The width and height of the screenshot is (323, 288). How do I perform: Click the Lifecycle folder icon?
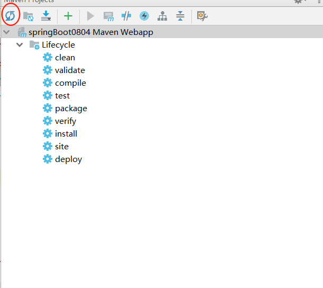click(34, 45)
